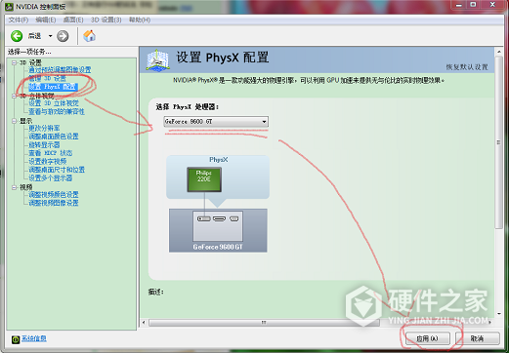Click the horizontal scrollbar thumb
Viewport: 509px width, 353px height.
click(x=264, y=323)
